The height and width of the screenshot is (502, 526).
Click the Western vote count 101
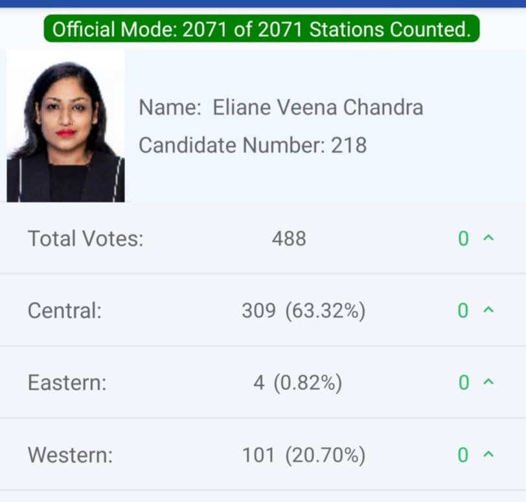pyautogui.click(x=258, y=455)
